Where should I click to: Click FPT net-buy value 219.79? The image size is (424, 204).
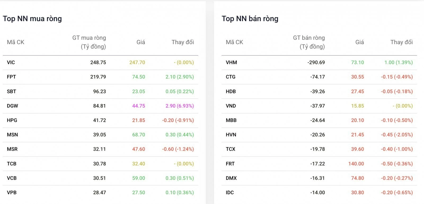point(98,77)
